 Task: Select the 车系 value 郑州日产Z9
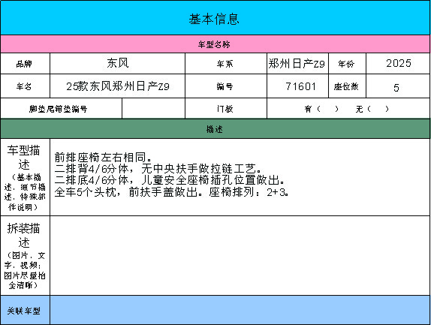click(x=297, y=64)
